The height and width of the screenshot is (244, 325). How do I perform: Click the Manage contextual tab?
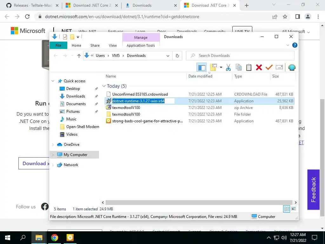pyautogui.click(x=141, y=37)
